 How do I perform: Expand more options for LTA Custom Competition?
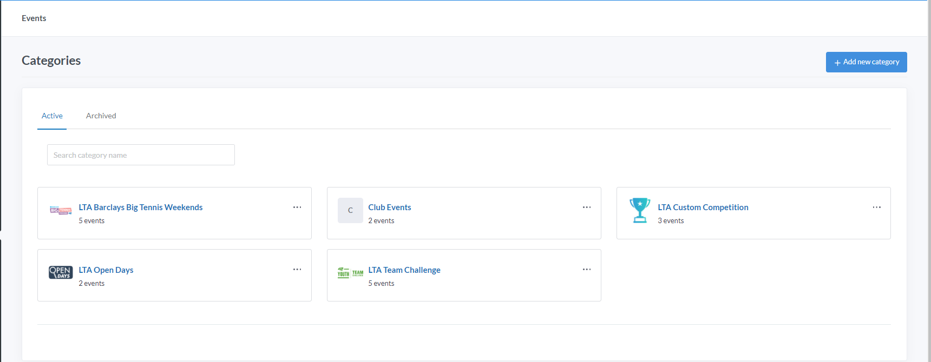pos(876,207)
